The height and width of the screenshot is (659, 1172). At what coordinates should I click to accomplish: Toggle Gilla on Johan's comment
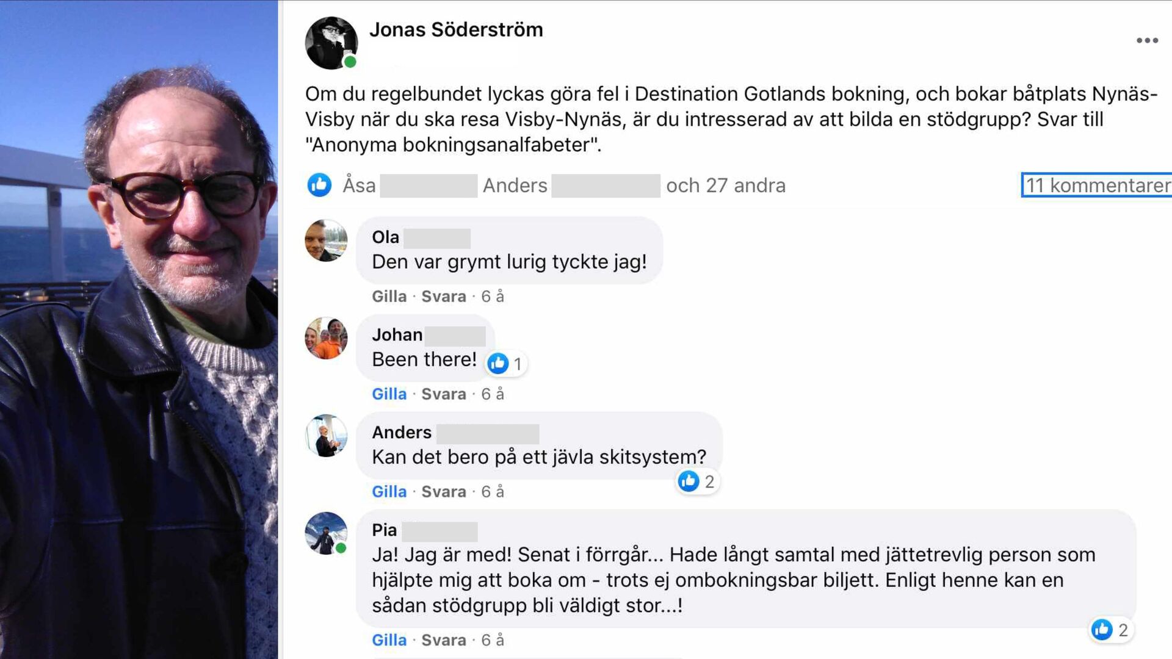[x=389, y=394]
